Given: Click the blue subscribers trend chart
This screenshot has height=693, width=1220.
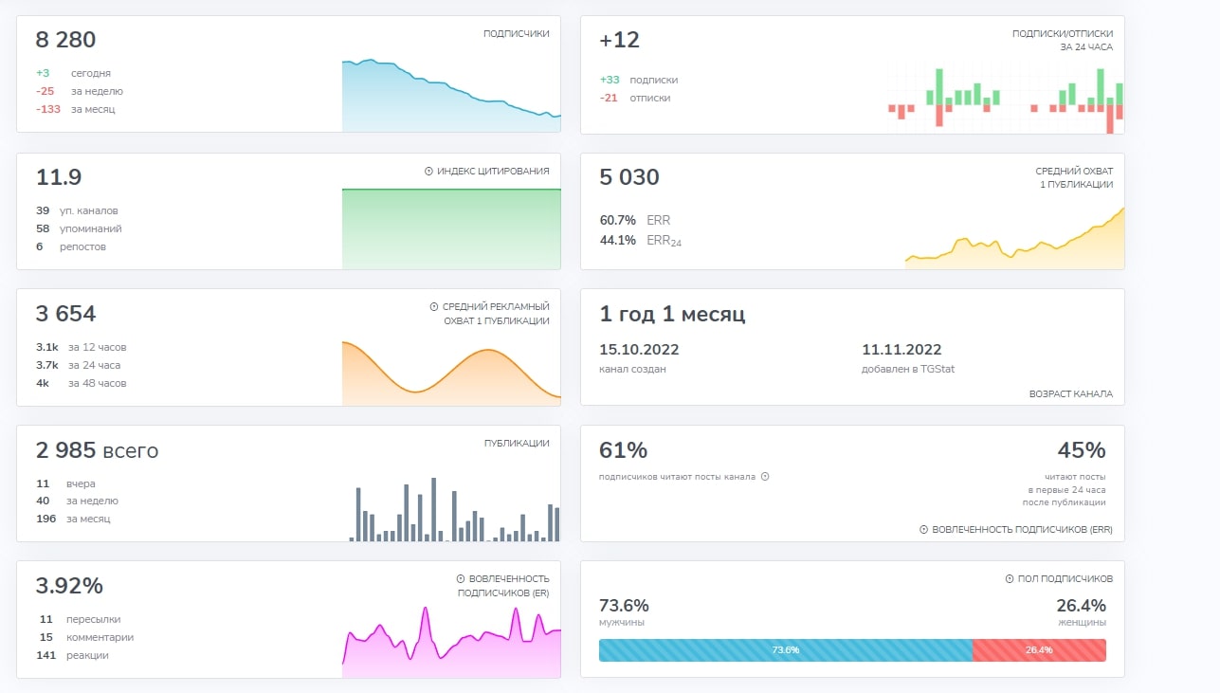Looking at the screenshot, I should pos(451,95).
